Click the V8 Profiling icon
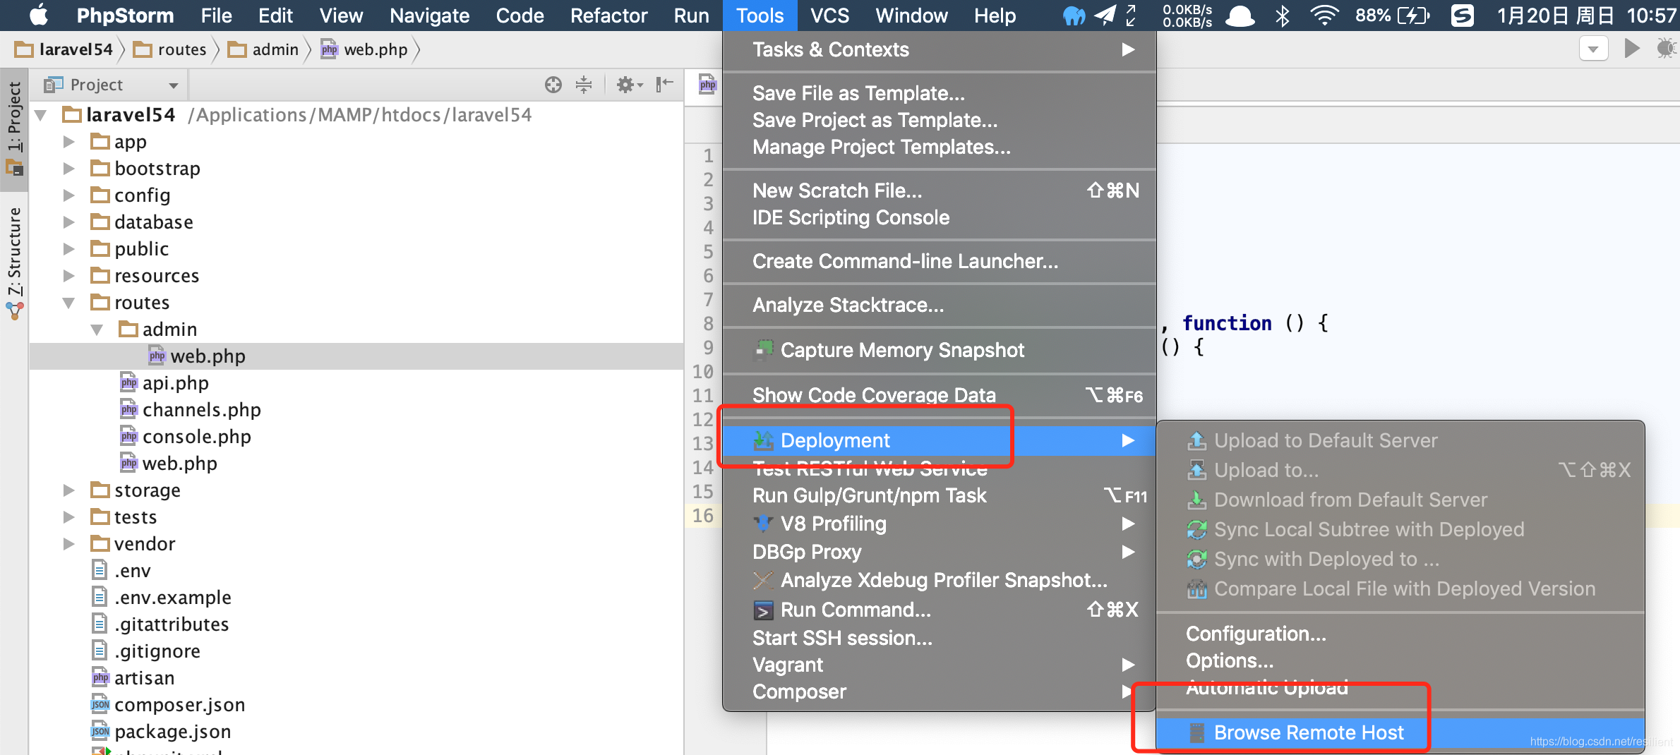The height and width of the screenshot is (755, 1680). 763,524
